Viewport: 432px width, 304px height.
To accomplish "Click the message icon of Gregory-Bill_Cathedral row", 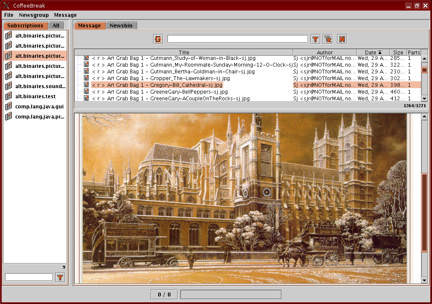I will tap(86, 85).
